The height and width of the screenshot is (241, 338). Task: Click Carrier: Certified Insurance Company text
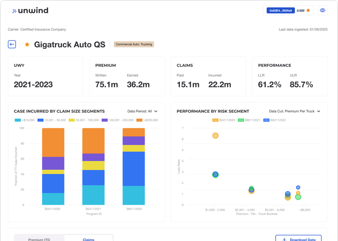click(x=37, y=30)
